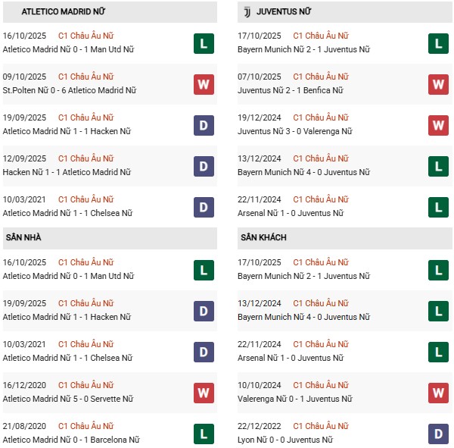The width and height of the screenshot is (454, 448).
Task: Open the Sân Nhà section header
Action: pyautogui.click(x=22, y=238)
